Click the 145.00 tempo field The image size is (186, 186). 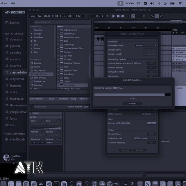coord(47,16)
